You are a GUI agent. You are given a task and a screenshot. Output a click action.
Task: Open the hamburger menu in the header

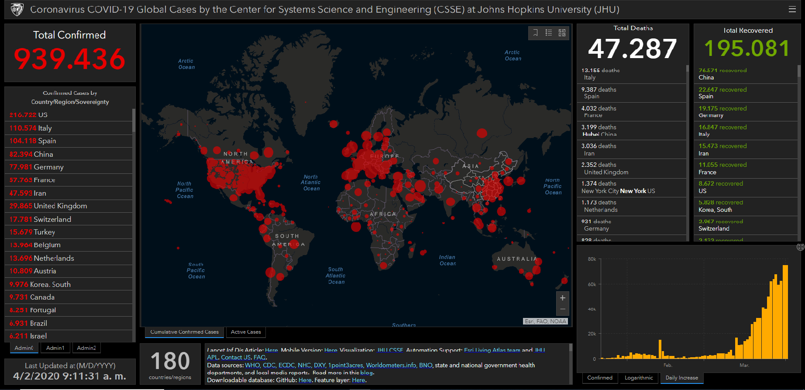click(792, 9)
